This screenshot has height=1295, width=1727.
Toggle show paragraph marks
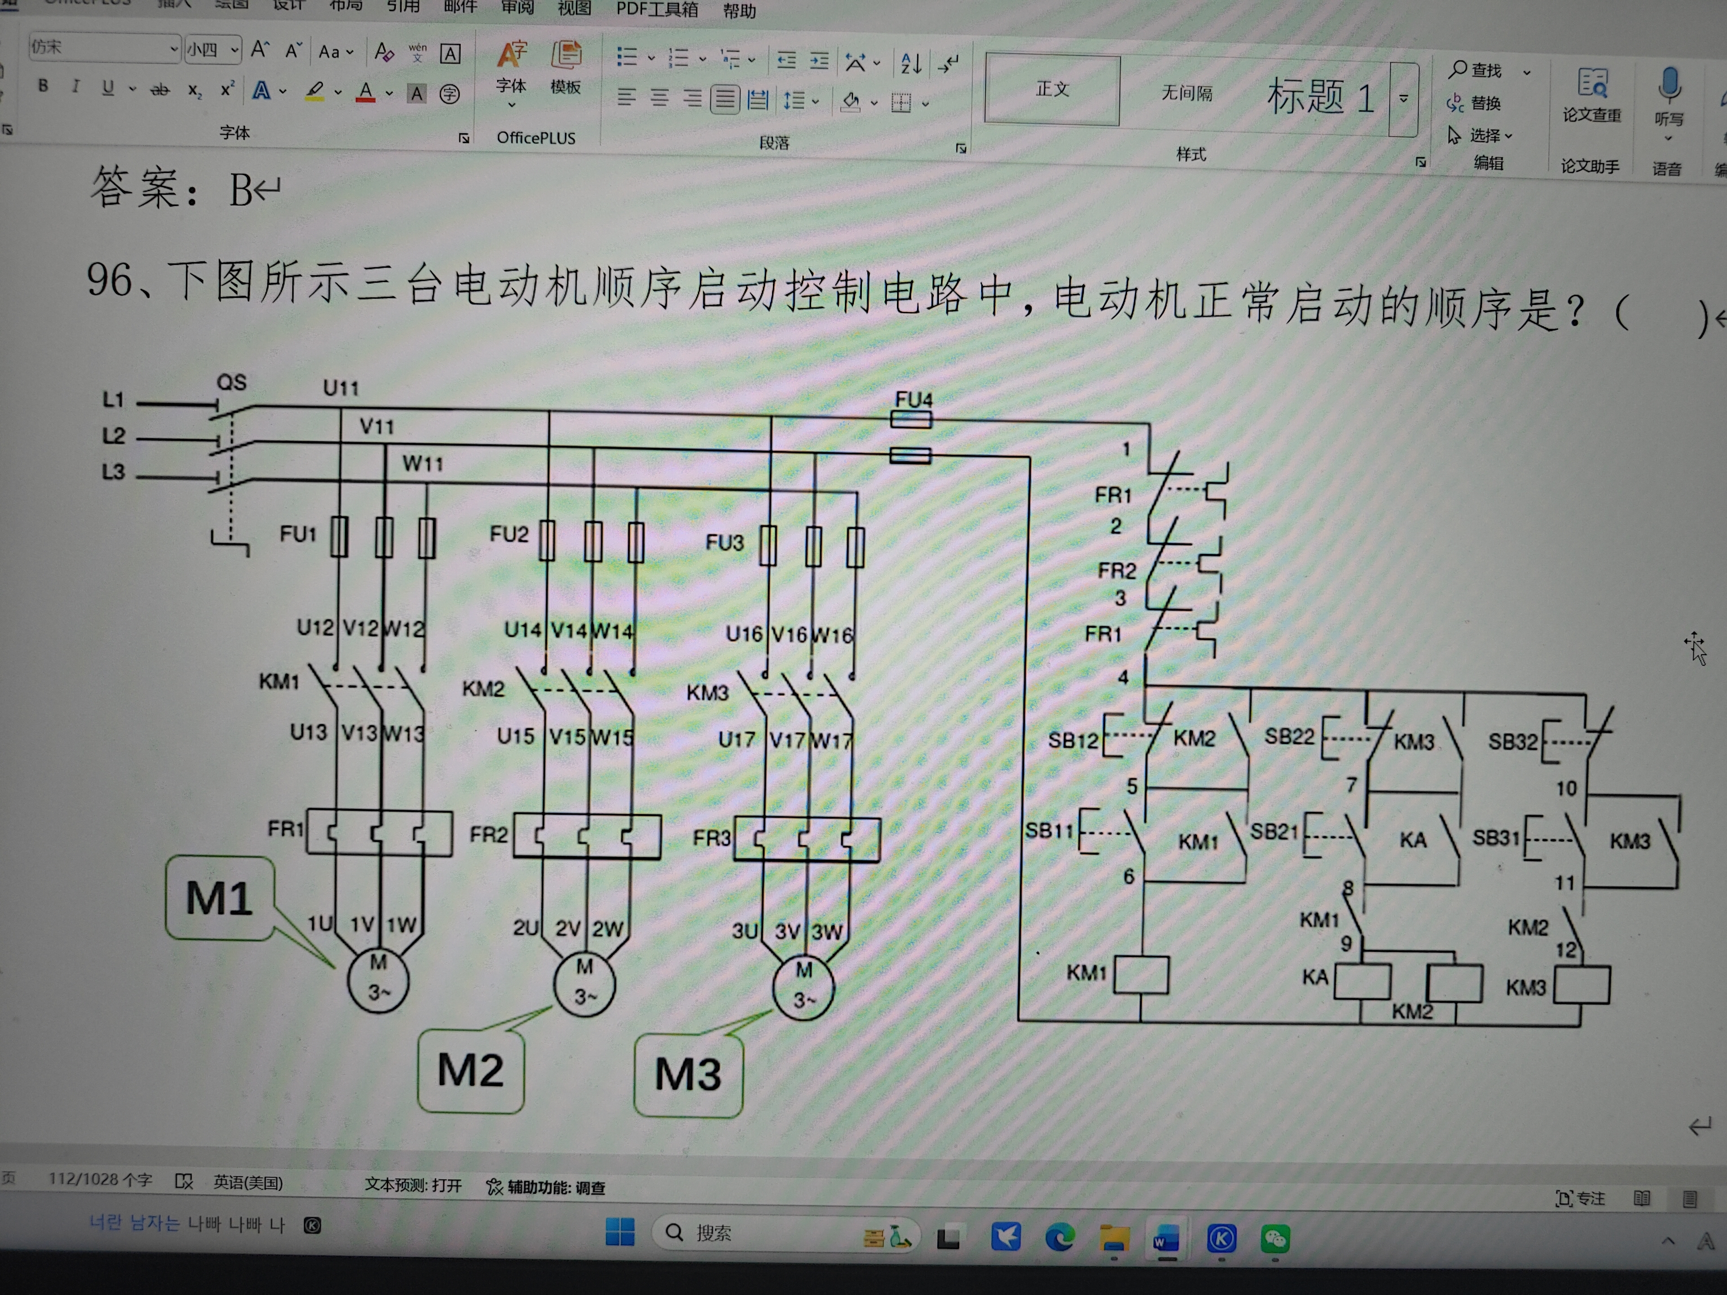coord(949,64)
